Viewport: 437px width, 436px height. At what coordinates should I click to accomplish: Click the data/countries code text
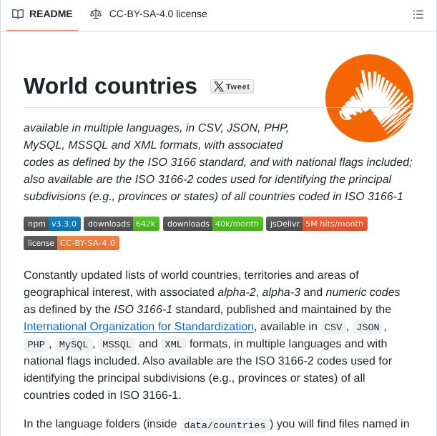[225, 425]
